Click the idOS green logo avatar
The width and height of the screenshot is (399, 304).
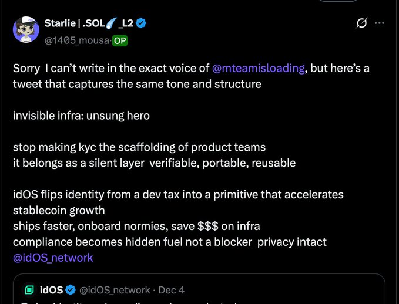(29, 290)
